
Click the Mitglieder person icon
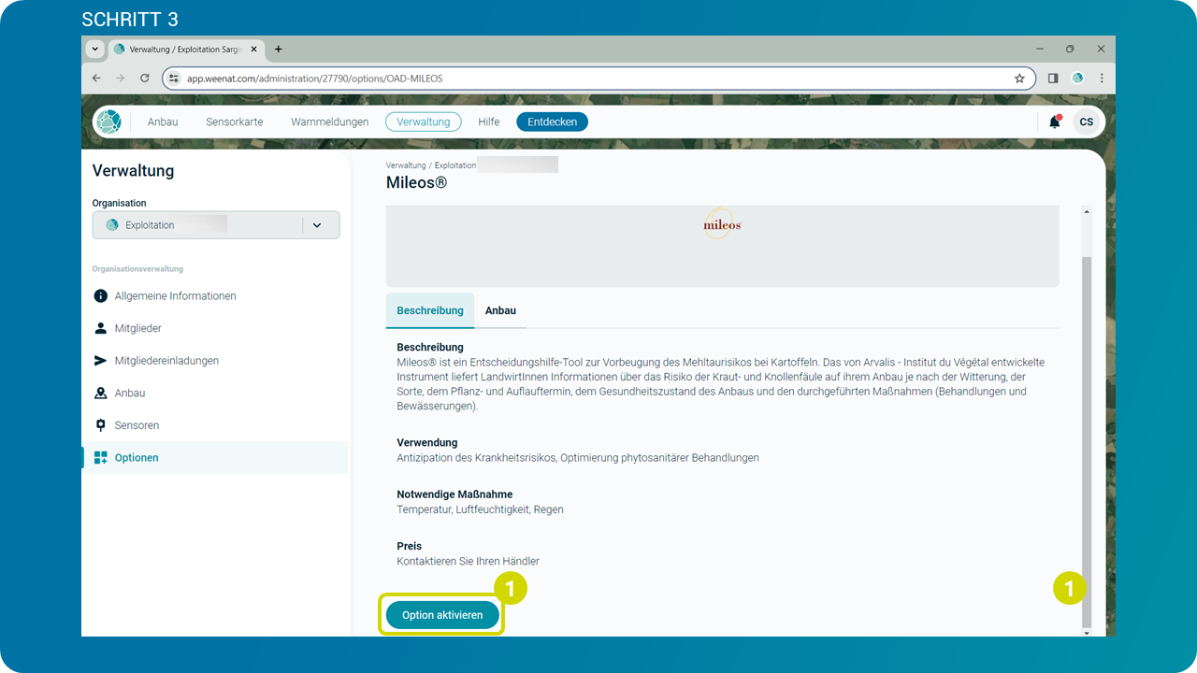coord(101,328)
